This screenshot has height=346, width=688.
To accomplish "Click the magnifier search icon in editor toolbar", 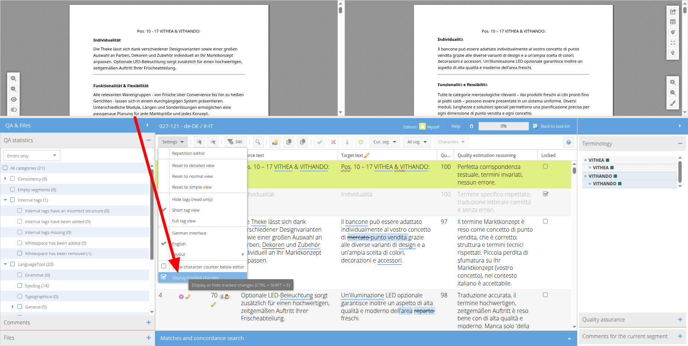I will 258,142.
